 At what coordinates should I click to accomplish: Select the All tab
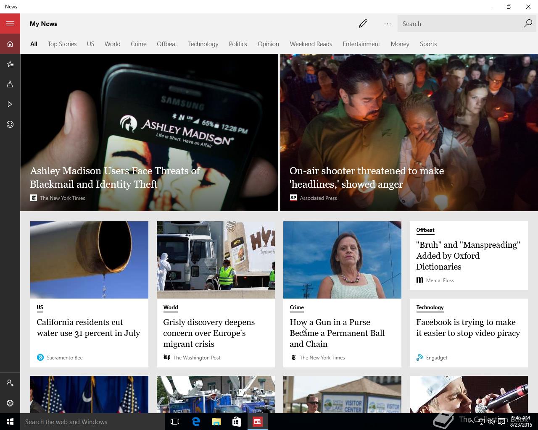[x=34, y=44]
